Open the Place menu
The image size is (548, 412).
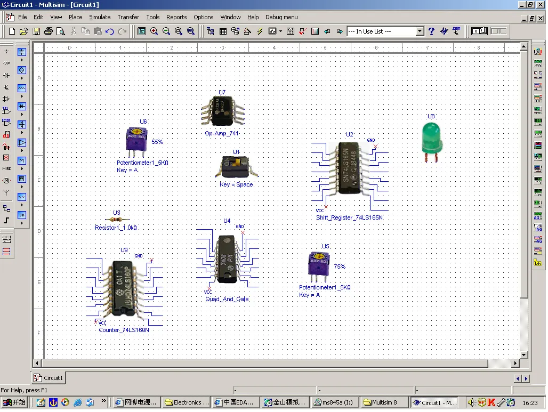click(76, 17)
